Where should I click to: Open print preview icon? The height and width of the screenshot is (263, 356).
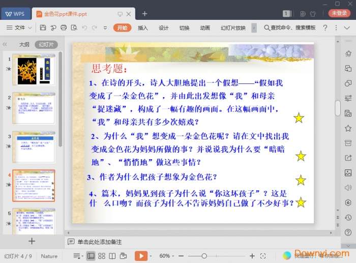[x=74, y=27]
